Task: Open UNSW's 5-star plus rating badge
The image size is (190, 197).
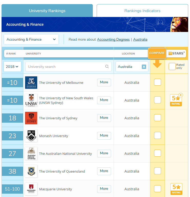Action: (x=176, y=100)
